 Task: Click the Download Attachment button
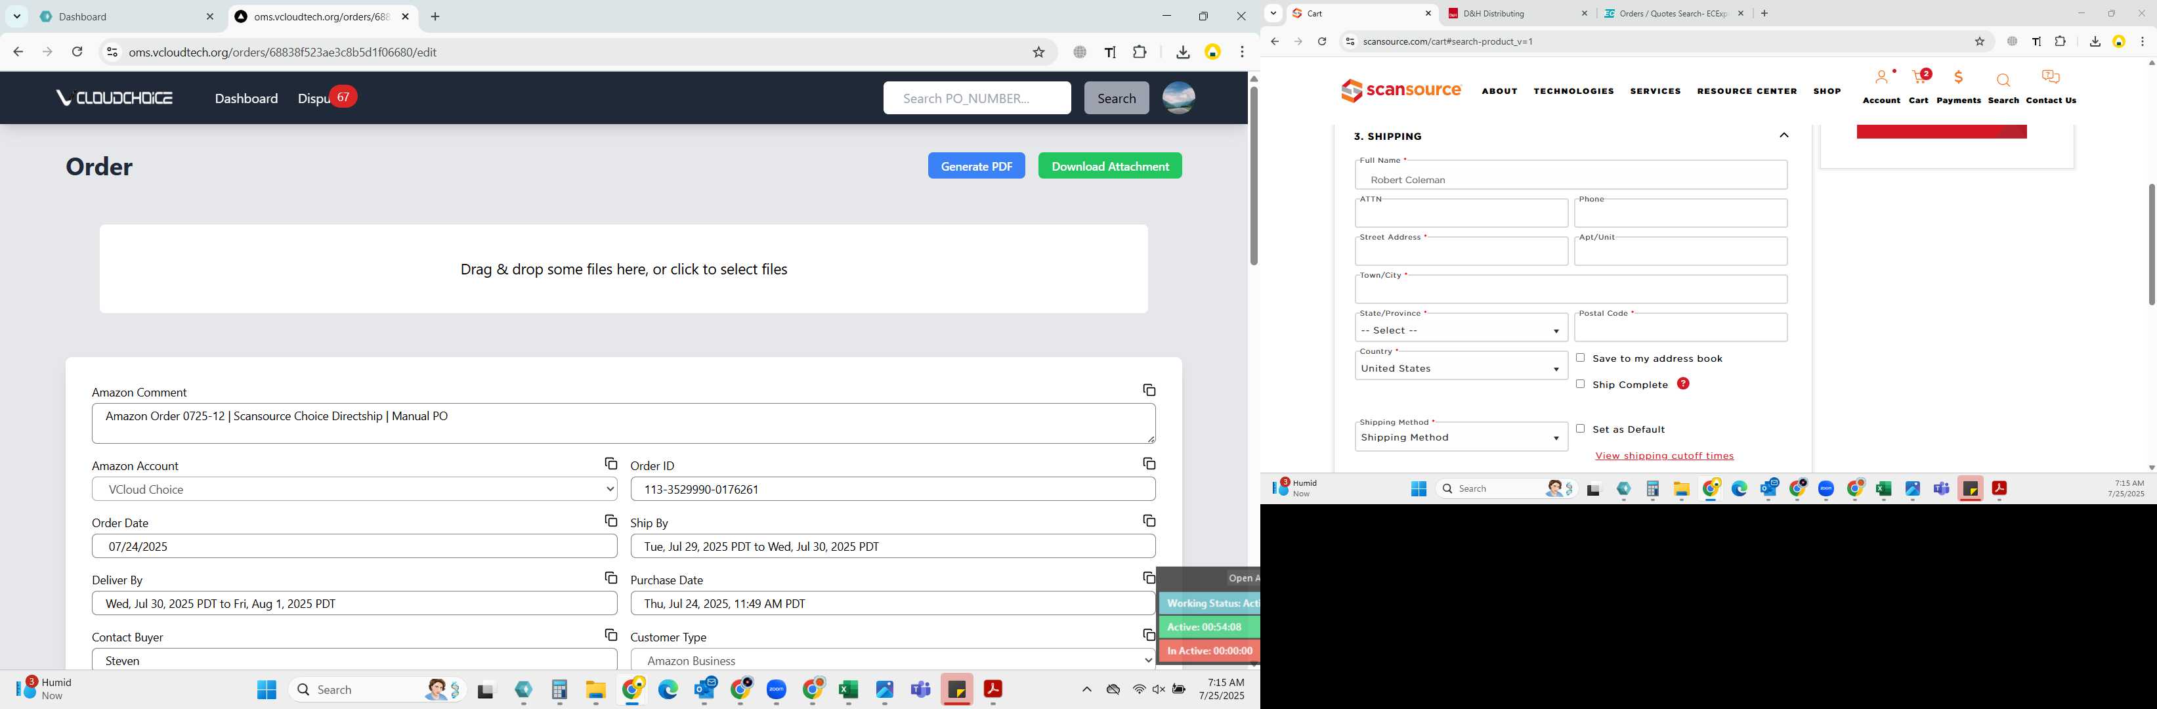[x=1109, y=165]
